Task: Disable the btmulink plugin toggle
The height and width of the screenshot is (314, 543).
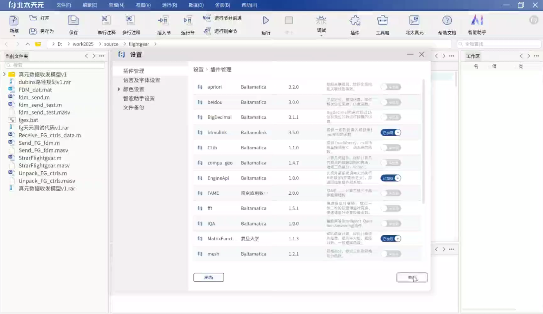Action: click(391, 133)
